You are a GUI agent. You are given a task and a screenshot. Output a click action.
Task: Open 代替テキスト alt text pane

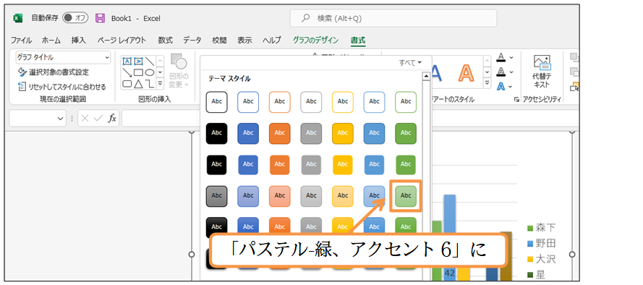click(x=542, y=72)
